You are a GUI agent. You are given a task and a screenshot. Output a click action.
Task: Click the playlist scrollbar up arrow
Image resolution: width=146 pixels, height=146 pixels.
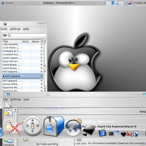(x=45, y=41)
